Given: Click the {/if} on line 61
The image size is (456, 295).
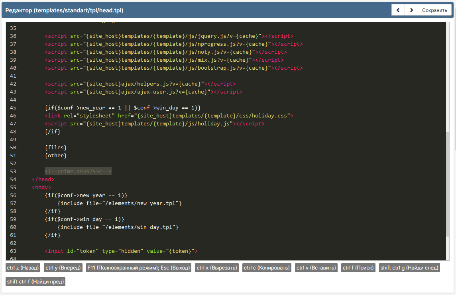Looking at the screenshot, I should point(53,235).
